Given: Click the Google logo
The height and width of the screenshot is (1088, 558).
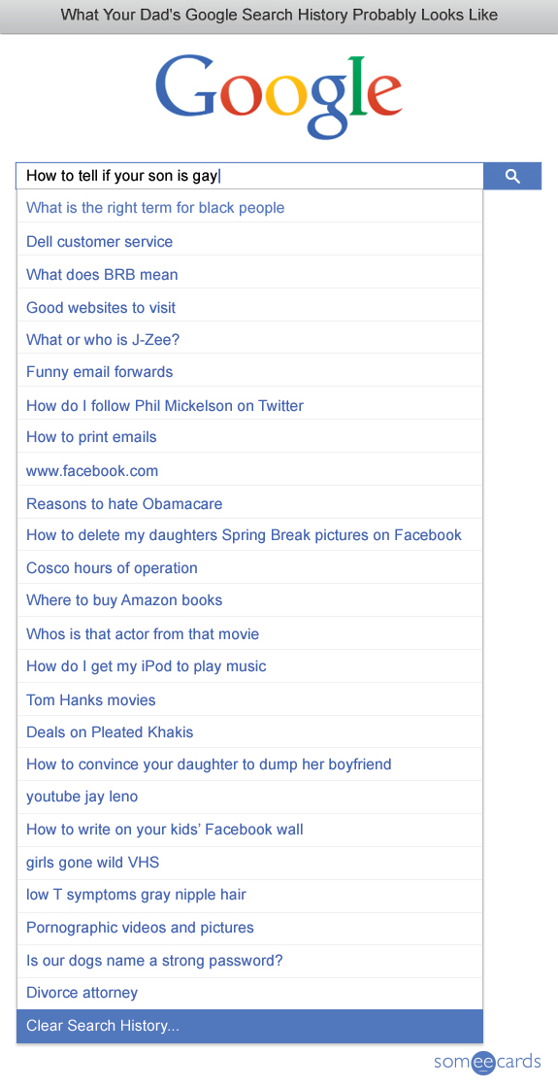Looking at the screenshot, I should (279, 95).
